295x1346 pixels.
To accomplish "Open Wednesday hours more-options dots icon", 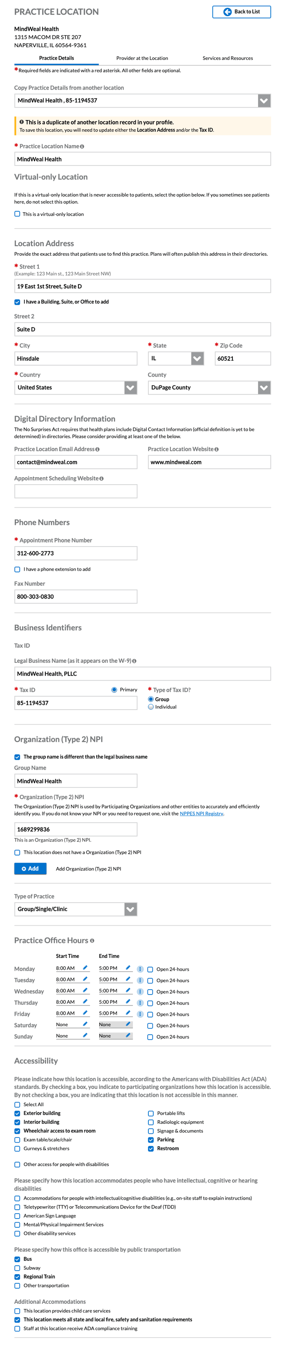I will pyautogui.click(x=140, y=992).
